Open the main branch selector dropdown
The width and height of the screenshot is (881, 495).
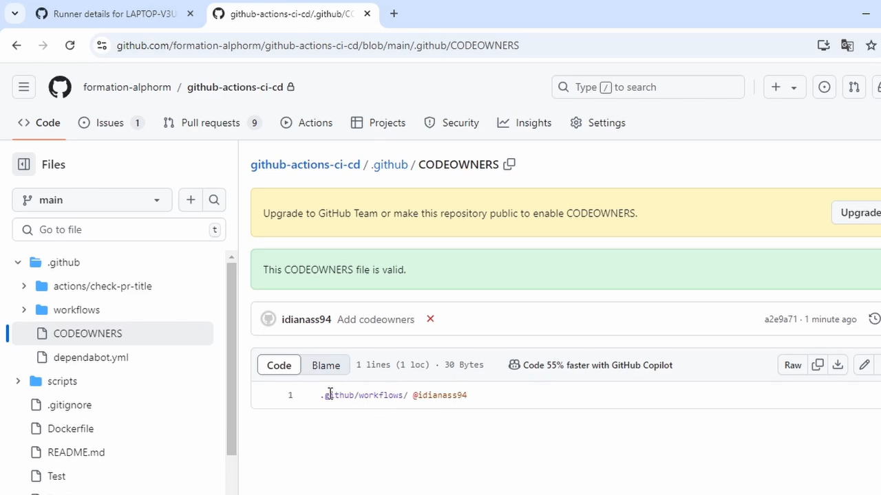92,199
